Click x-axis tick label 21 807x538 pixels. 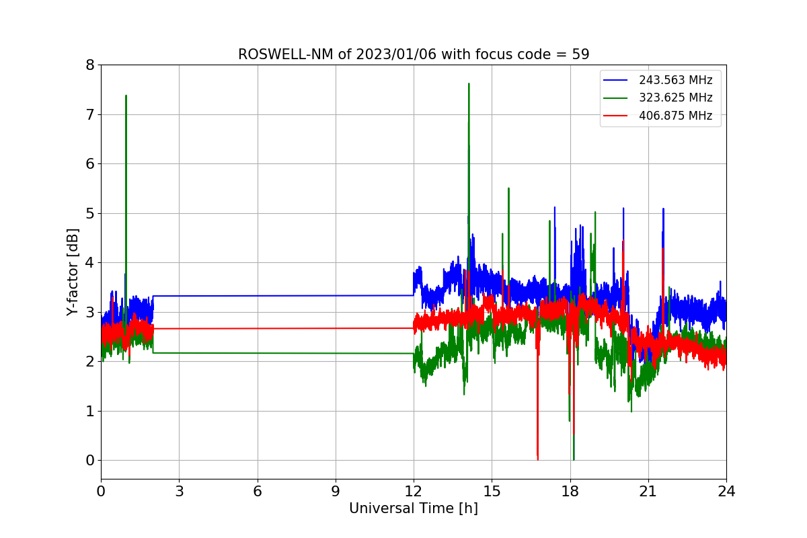(x=648, y=492)
